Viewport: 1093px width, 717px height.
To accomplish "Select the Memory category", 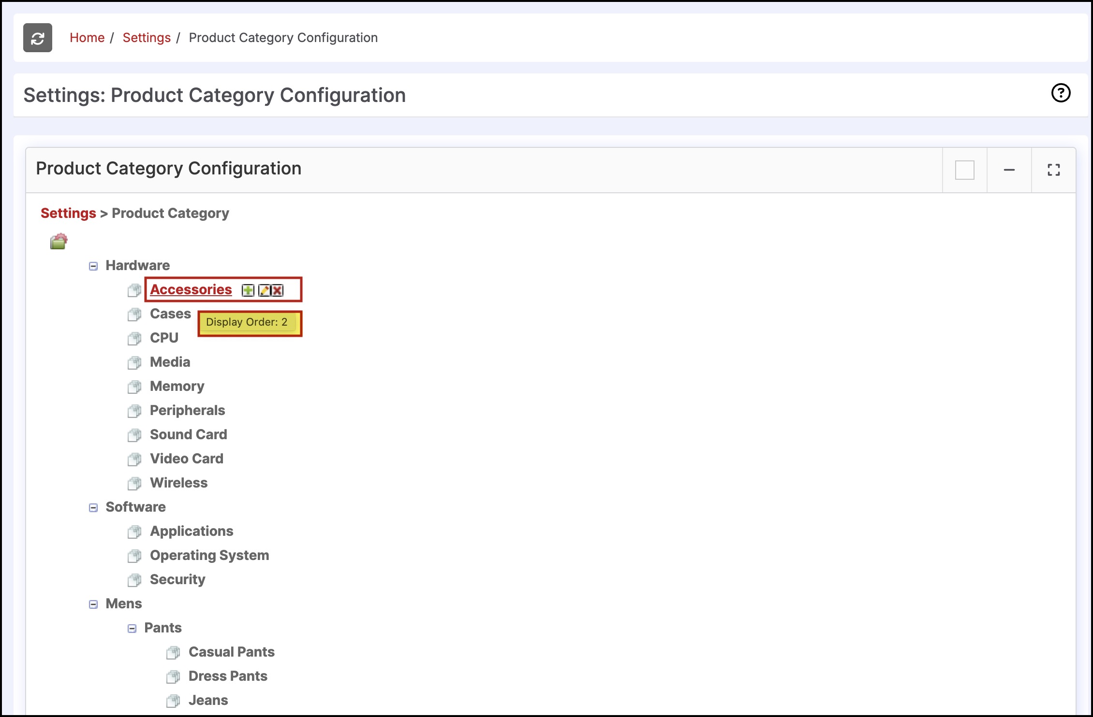I will (177, 386).
